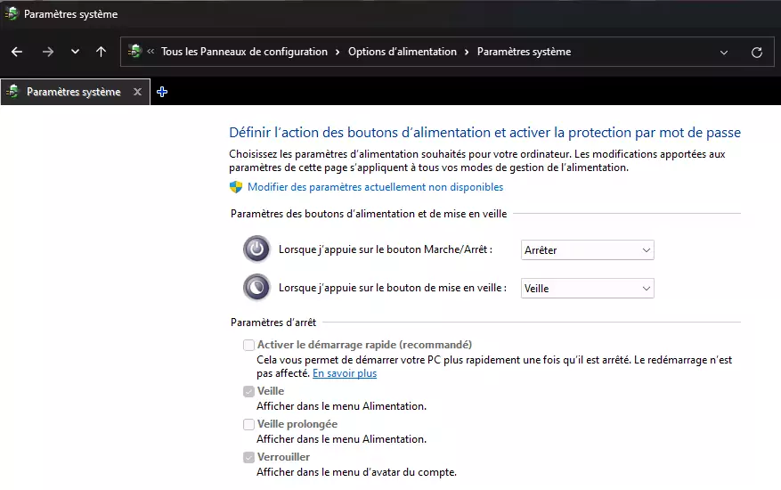
Task: Click the sleep button moon icon
Action: [x=256, y=288]
